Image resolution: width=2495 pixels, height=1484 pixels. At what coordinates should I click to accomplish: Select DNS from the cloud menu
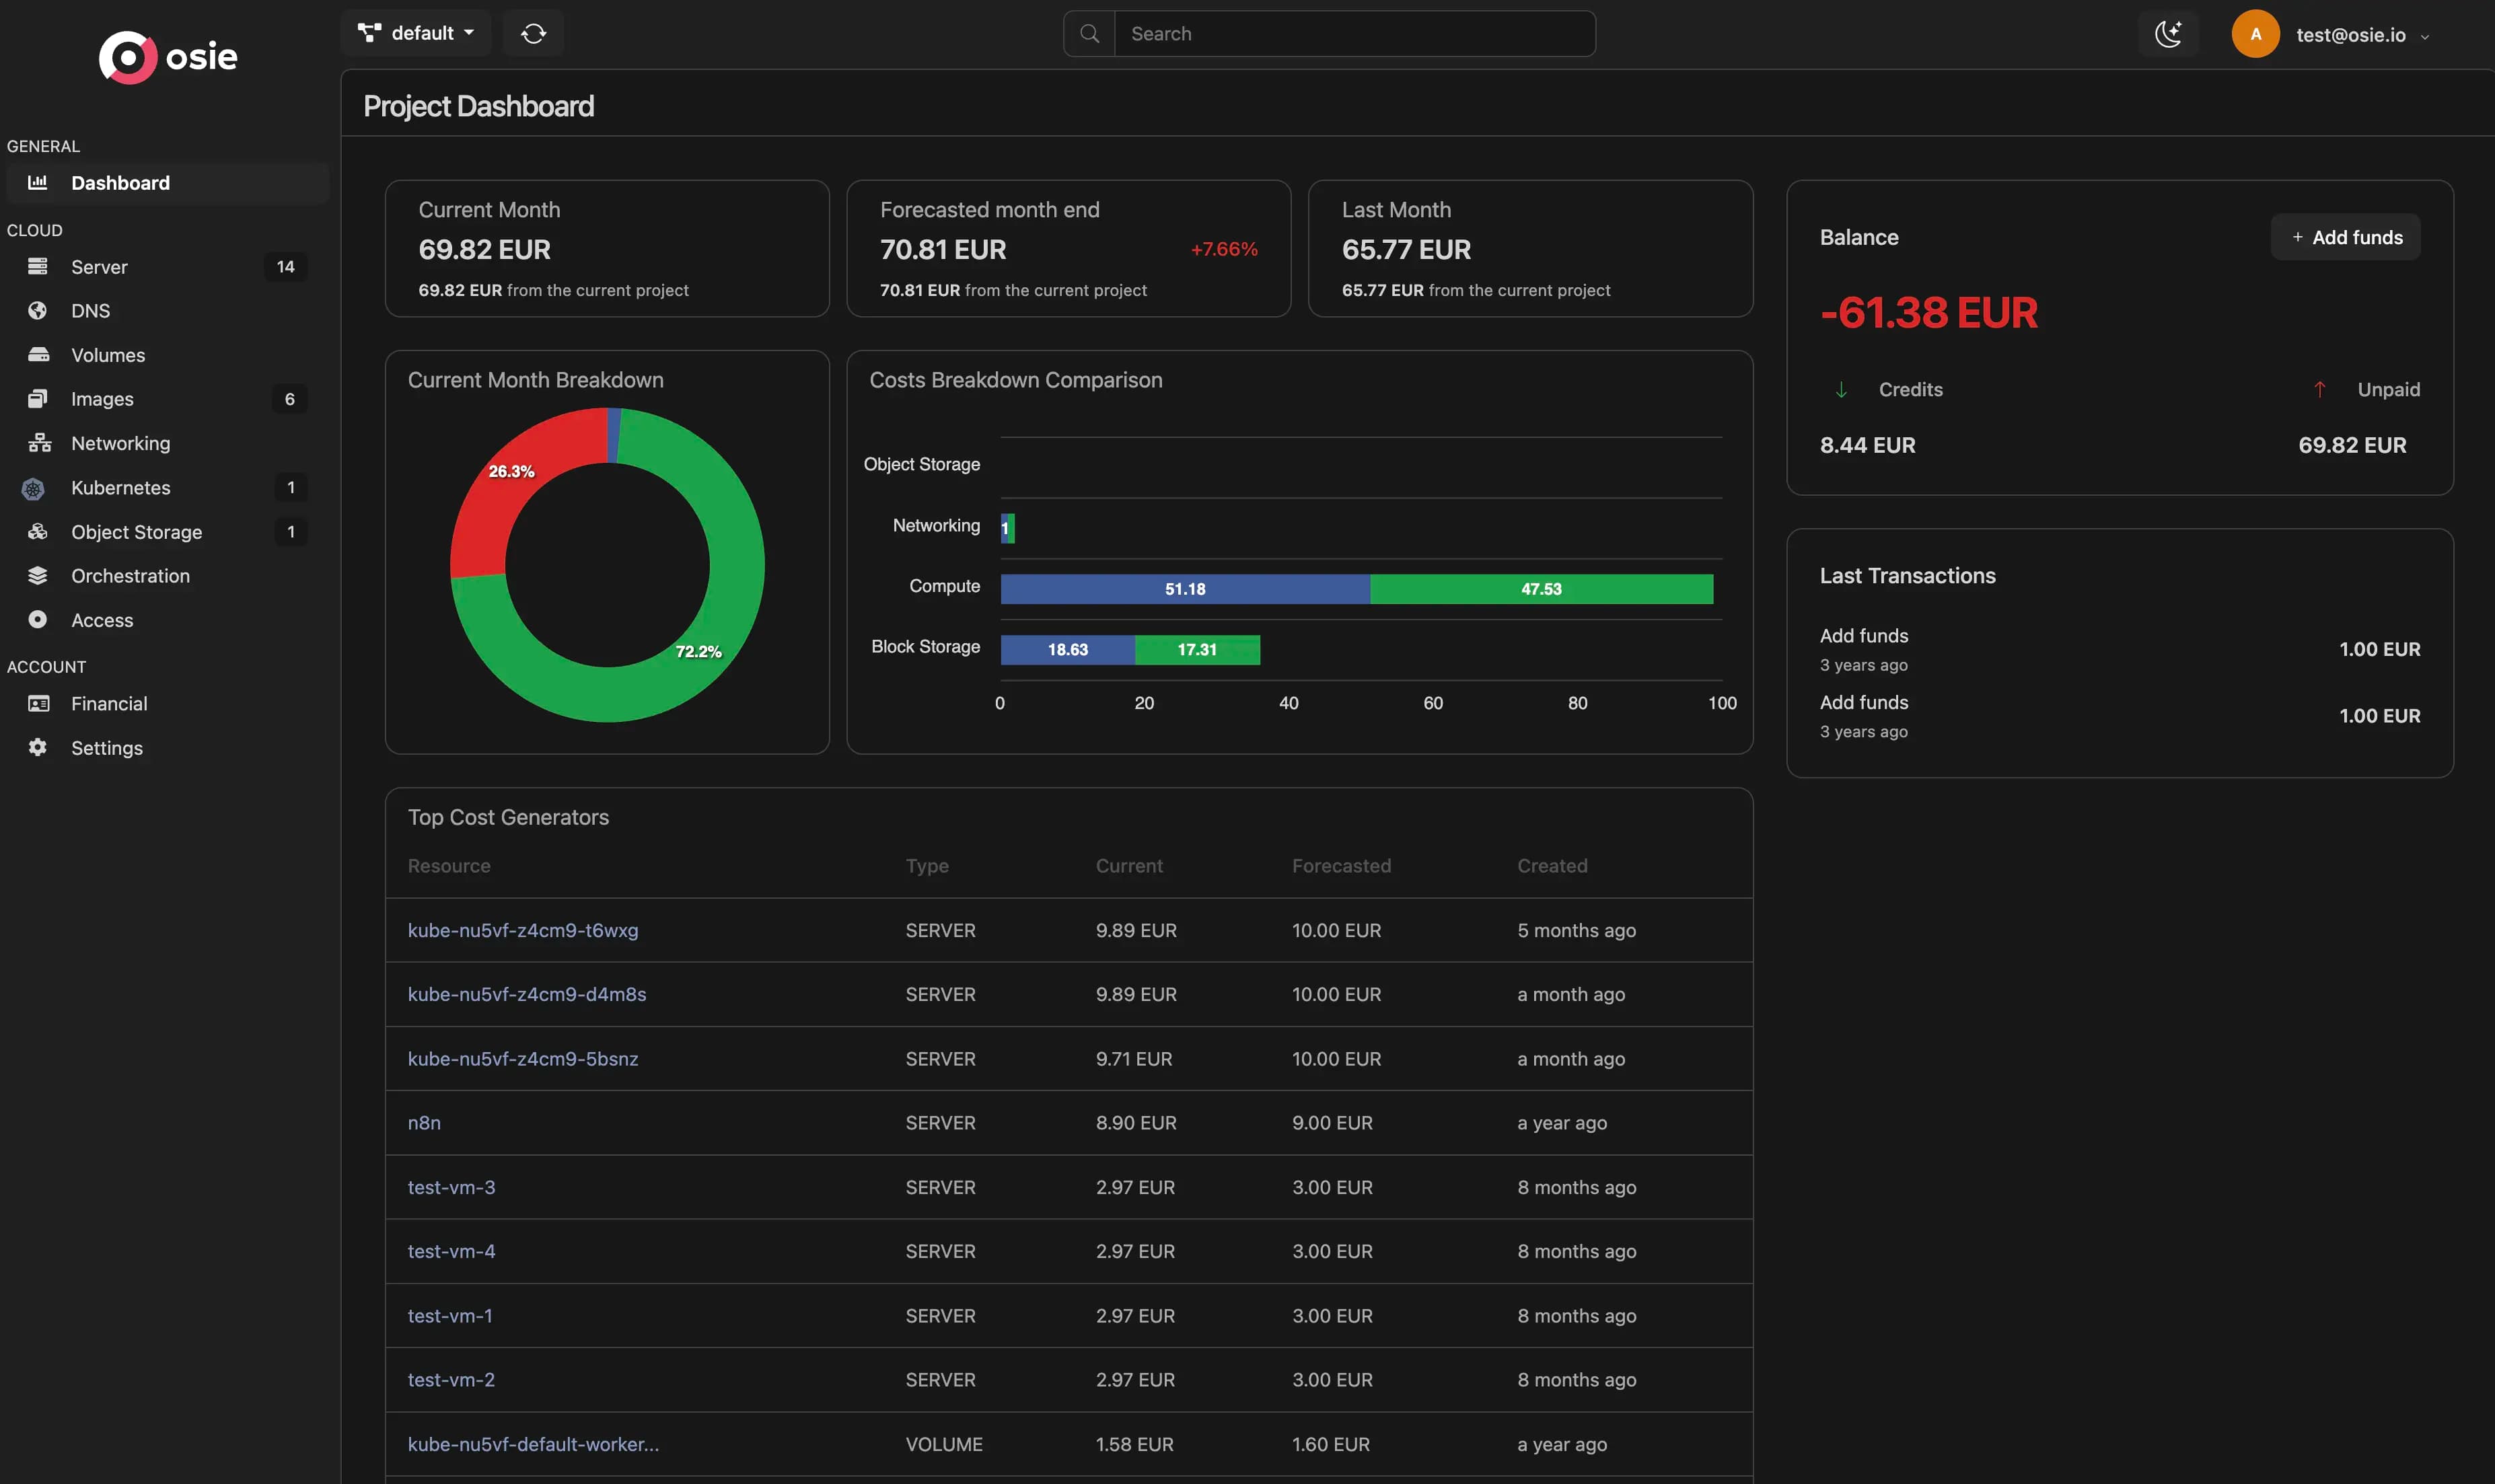[91, 310]
